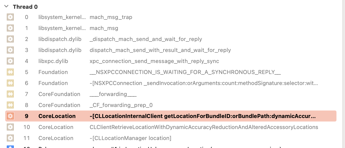Select the Thread 0 header label

pyautogui.click(x=25, y=7)
